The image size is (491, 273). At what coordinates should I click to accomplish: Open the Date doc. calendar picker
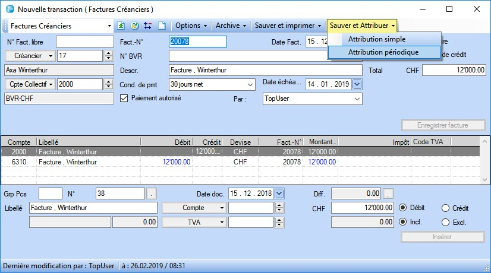click(279, 193)
